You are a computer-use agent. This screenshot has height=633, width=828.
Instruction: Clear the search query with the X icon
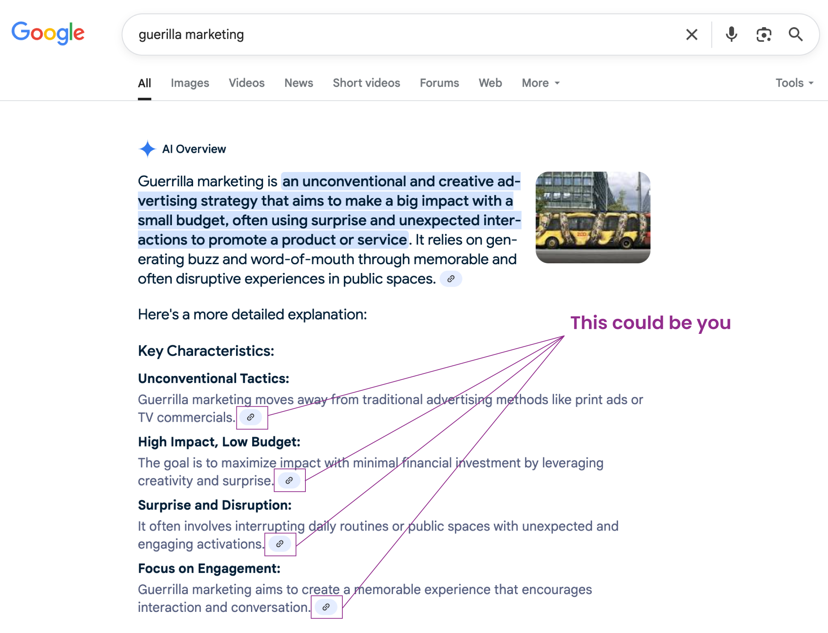692,35
